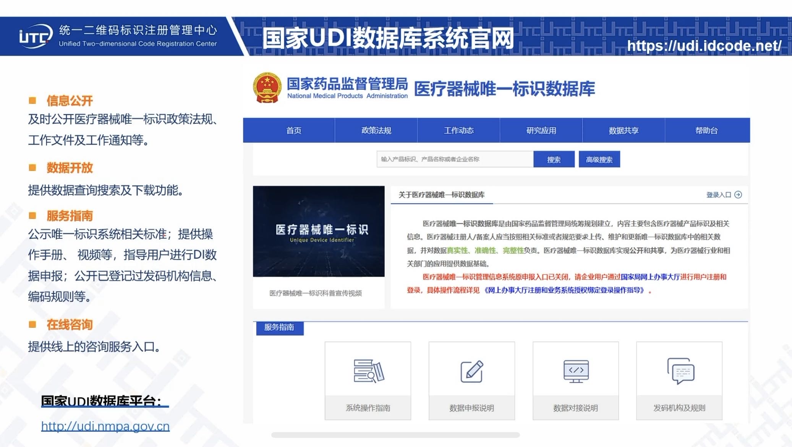The width and height of the screenshot is (792, 447).
Task: Click the 国家局网上办事大厅 link
Action: [650, 277]
